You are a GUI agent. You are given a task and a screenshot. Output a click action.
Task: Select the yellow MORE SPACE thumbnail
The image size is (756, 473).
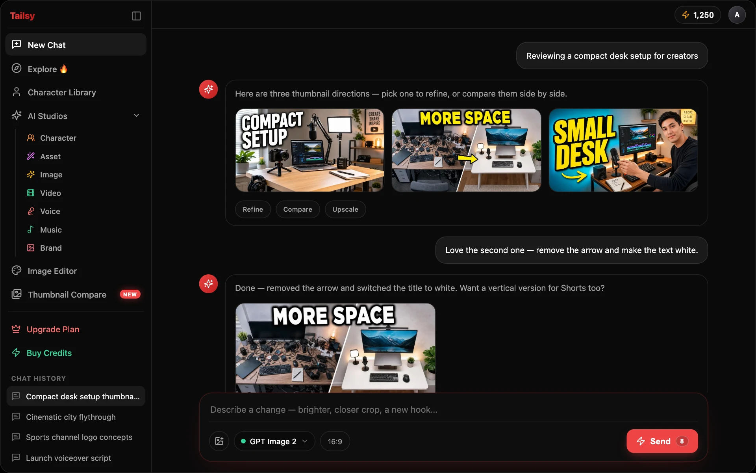[466, 150]
